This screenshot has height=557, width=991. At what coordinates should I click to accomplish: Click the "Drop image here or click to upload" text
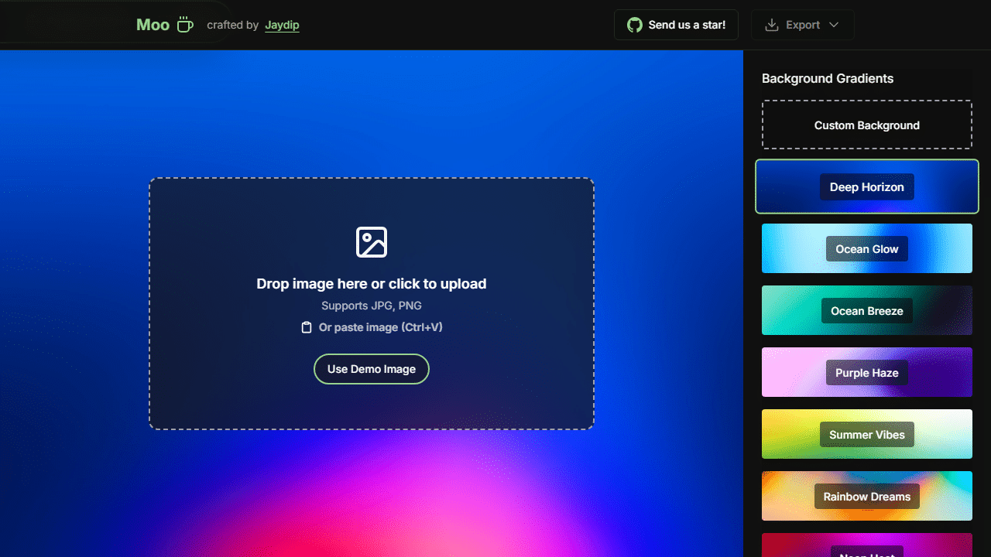pos(372,284)
